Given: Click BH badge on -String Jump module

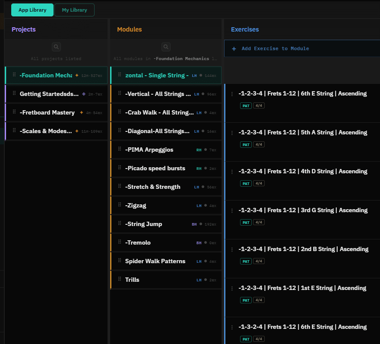Looking at the screenshot, I should click(x=194, y=224).
